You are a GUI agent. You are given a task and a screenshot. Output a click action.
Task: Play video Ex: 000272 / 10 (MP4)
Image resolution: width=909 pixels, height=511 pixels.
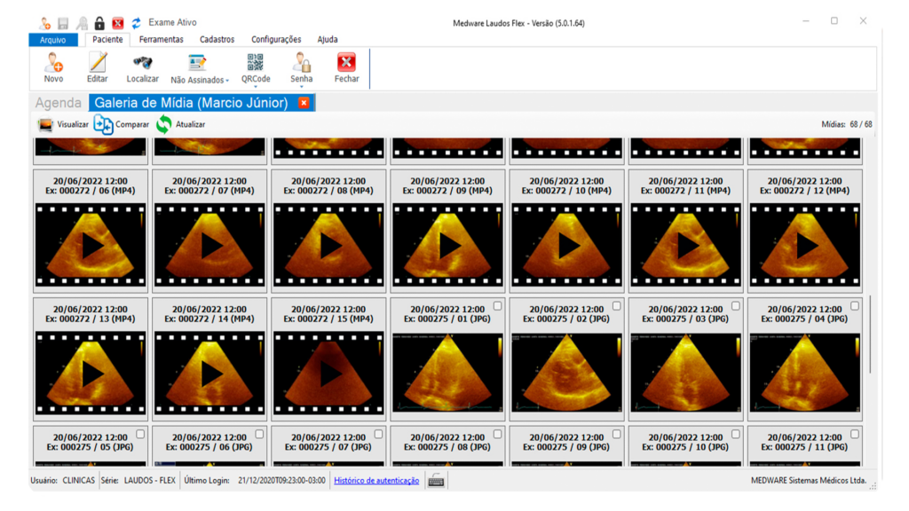pos(567,245)
